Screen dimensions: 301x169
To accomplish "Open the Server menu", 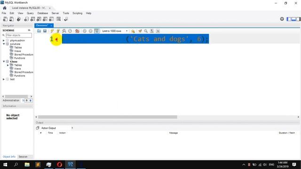I will tap(55, 13).
